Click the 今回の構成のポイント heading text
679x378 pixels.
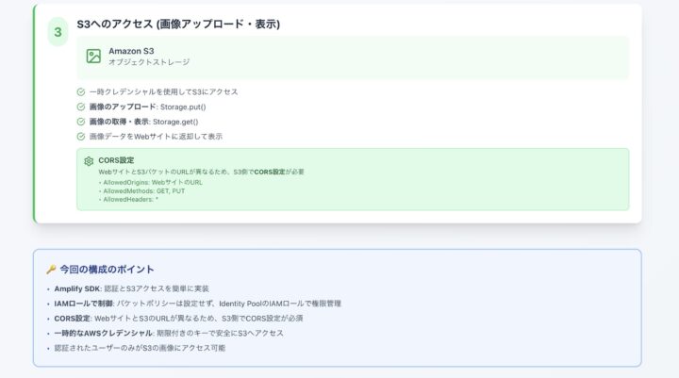click(107, 269)
